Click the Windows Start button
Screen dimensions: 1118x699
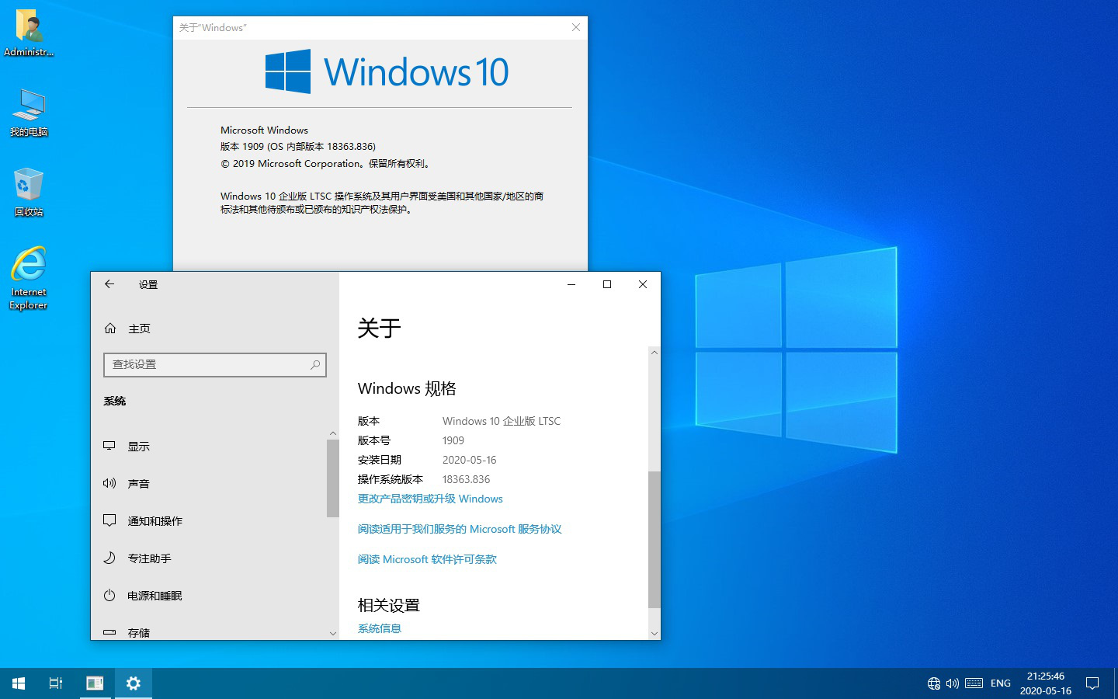pos(19,683)
